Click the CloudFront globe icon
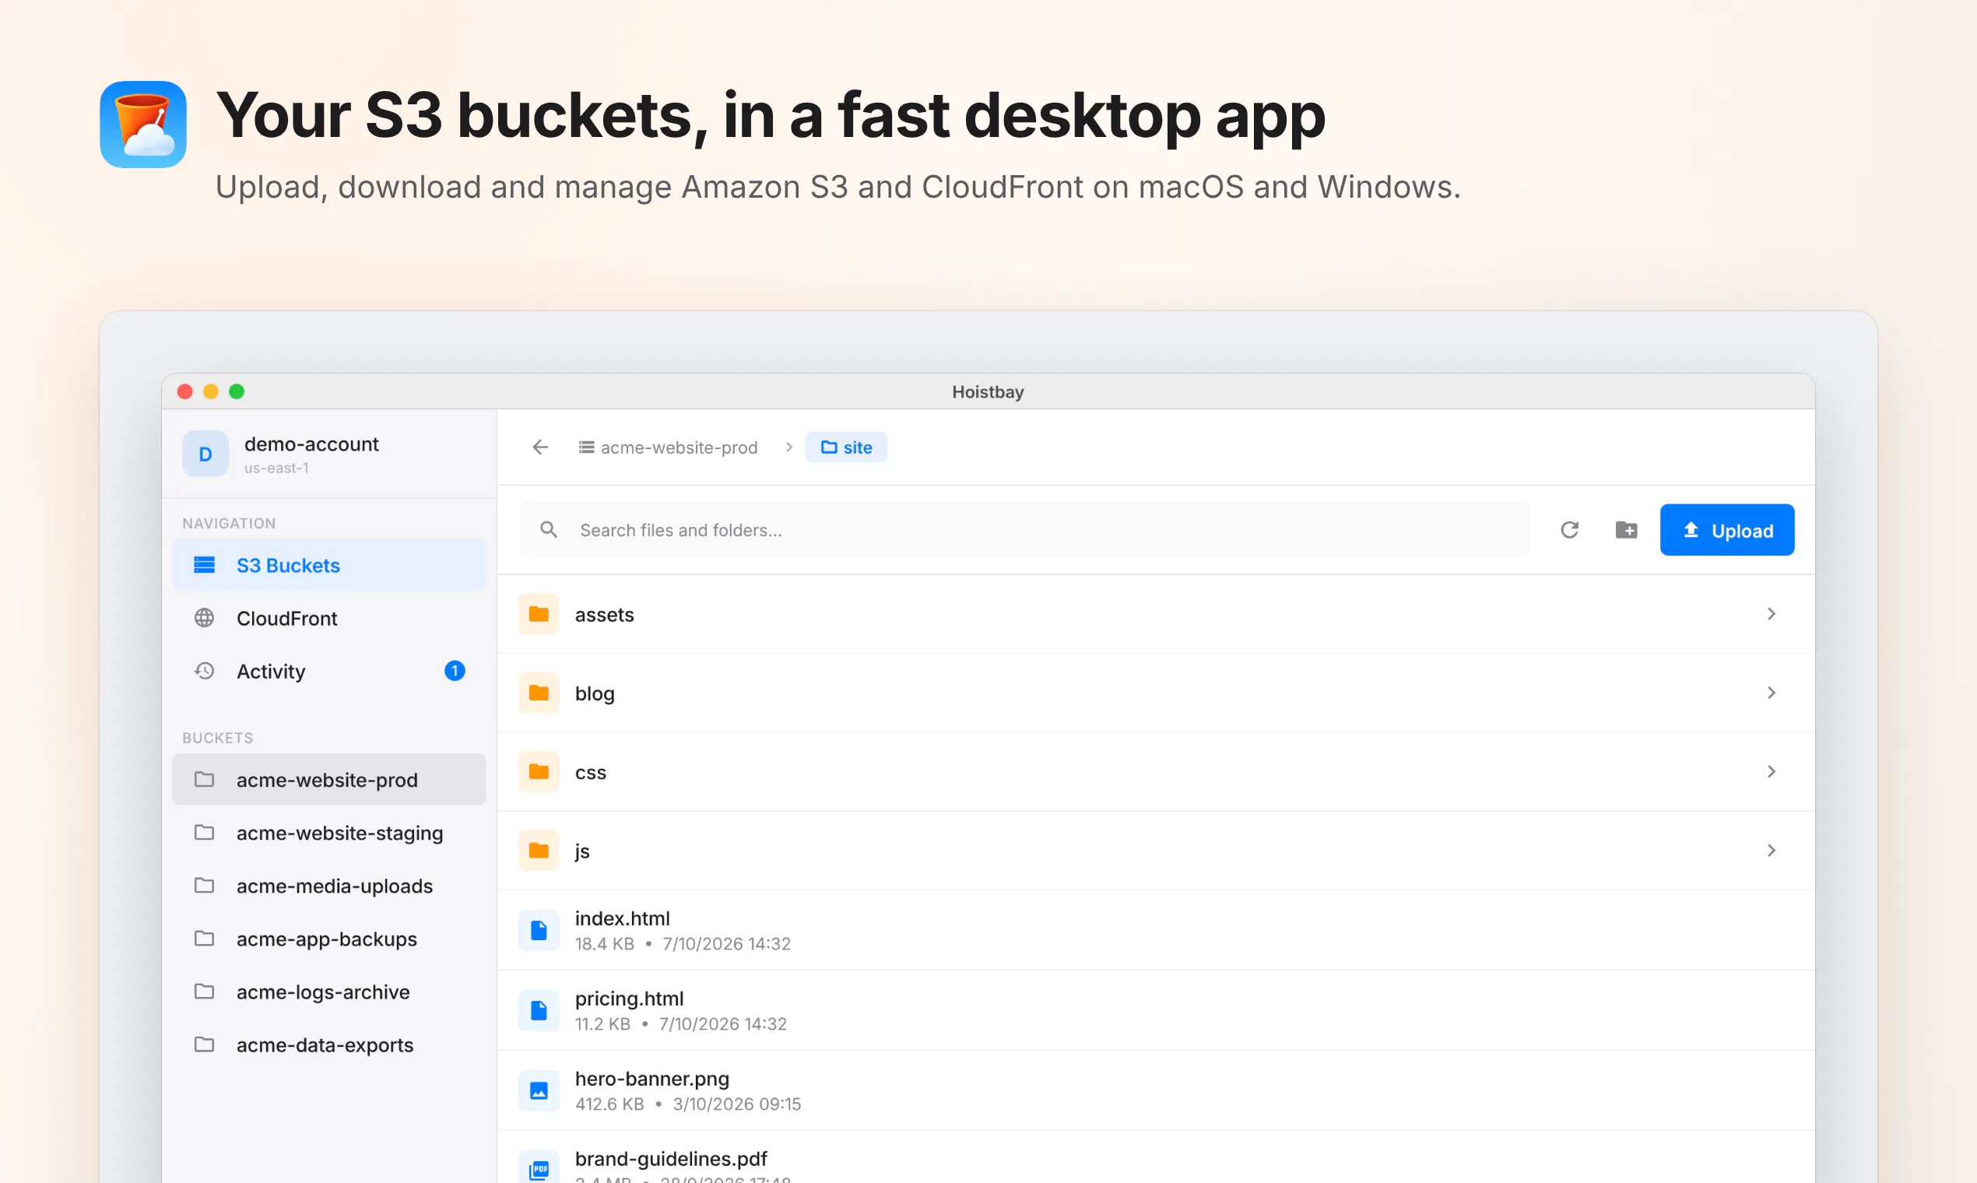Viewport: 1977px width, 1183px height. [x=204, y=618]
